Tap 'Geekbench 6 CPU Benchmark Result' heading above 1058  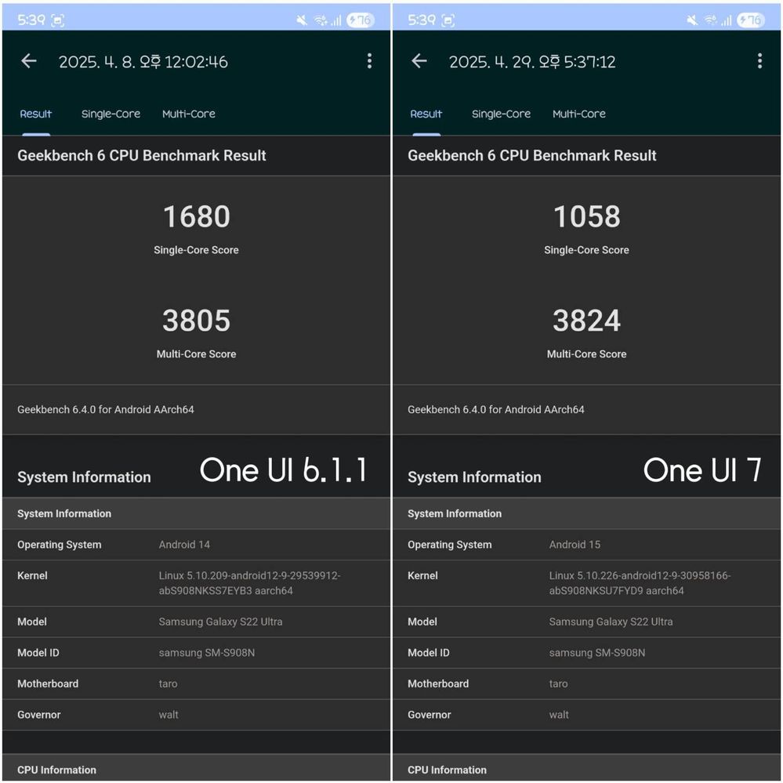pos(532,156)
